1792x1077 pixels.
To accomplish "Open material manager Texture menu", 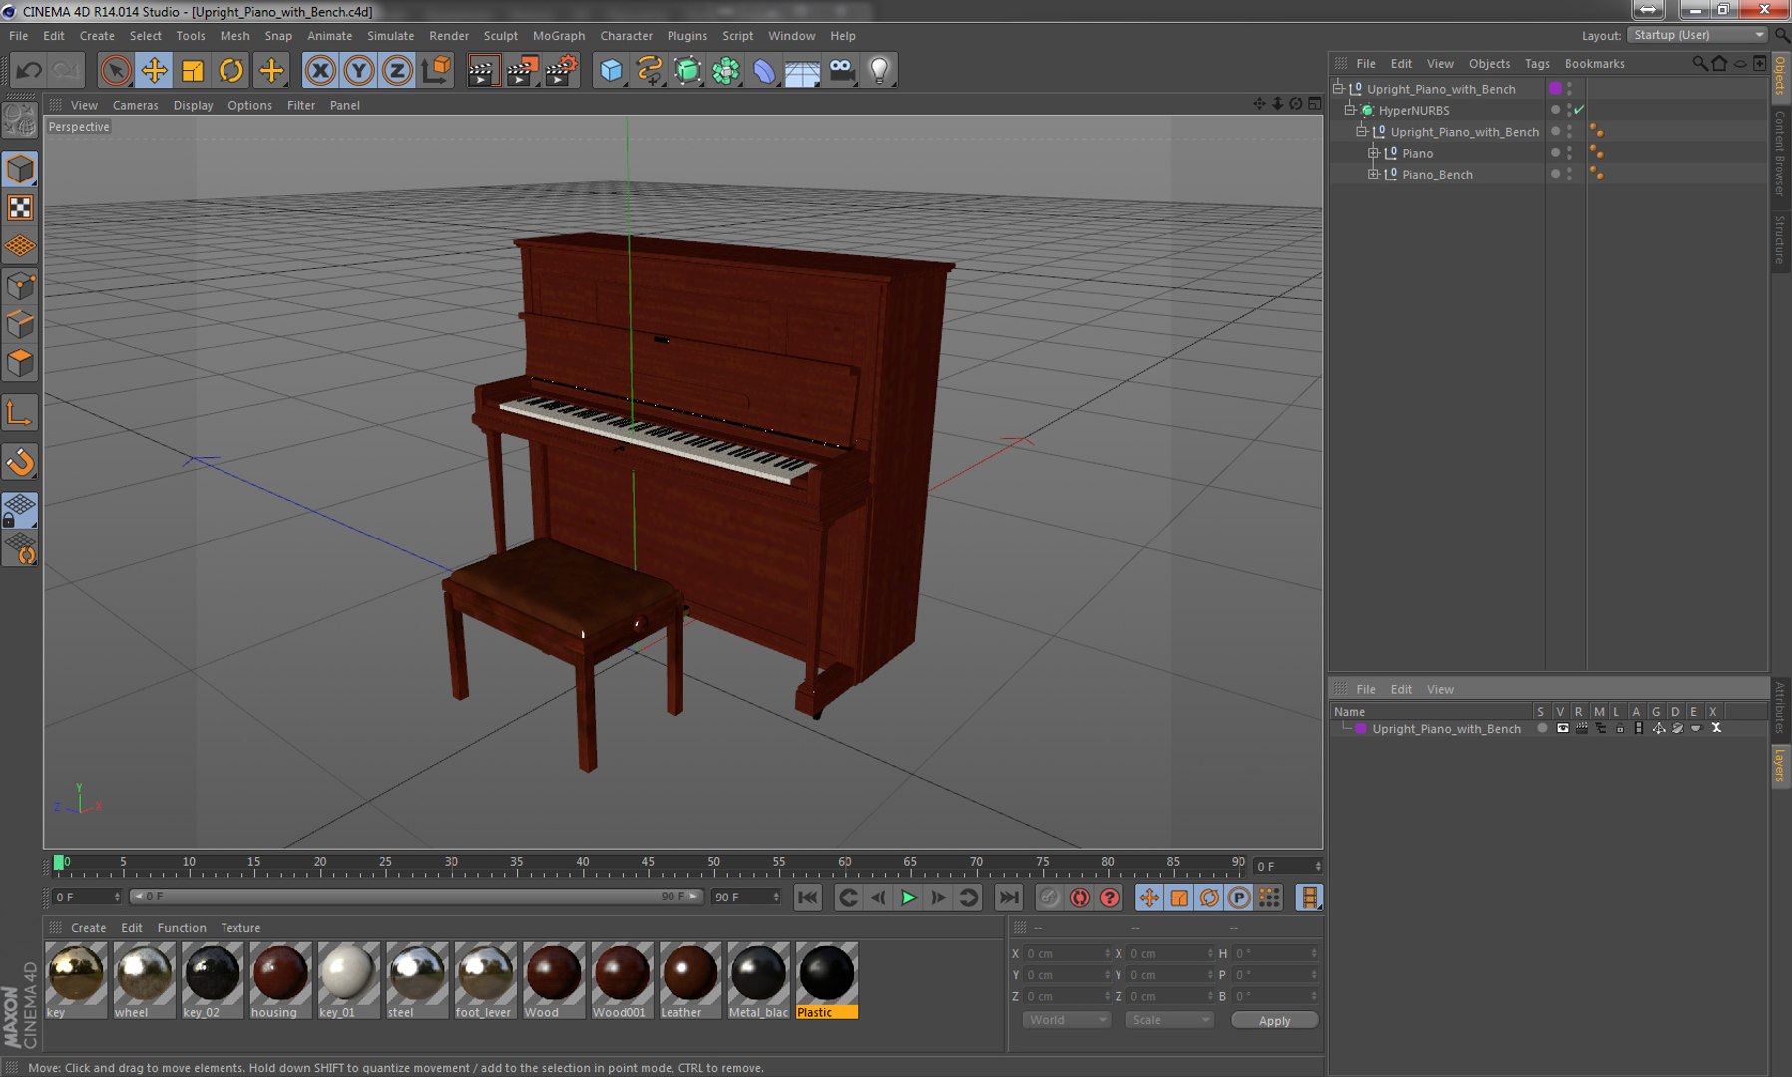I will point(240,928).
